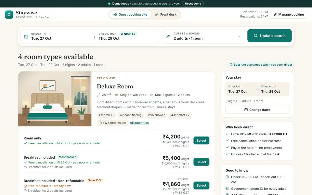Click the calendar icon next to Check-in

[x=26, y=36]
